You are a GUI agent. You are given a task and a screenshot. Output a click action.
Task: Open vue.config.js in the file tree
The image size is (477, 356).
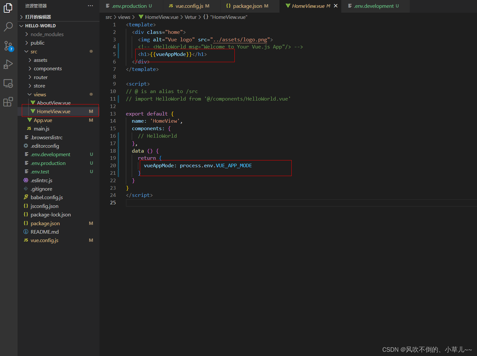pyautogui.click(x=59, y=240)
